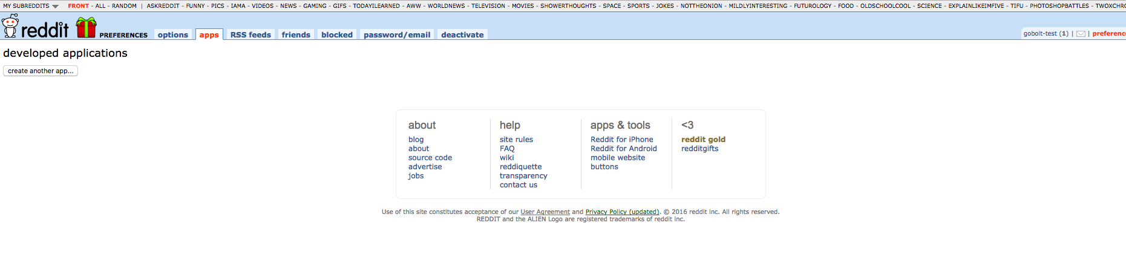Open source code footer link

tap(430, 158)
